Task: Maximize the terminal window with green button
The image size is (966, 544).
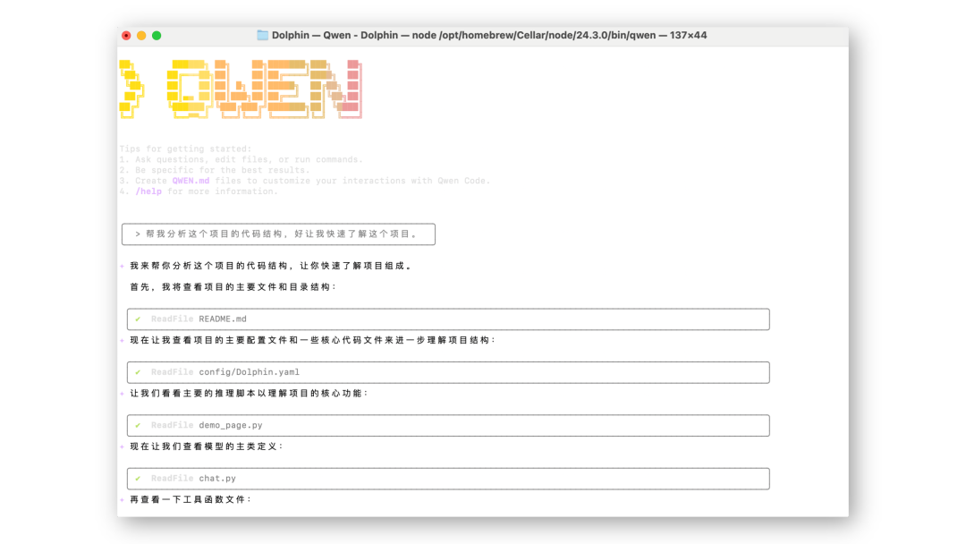Action: pyautogui.click(x=157, y=36)
